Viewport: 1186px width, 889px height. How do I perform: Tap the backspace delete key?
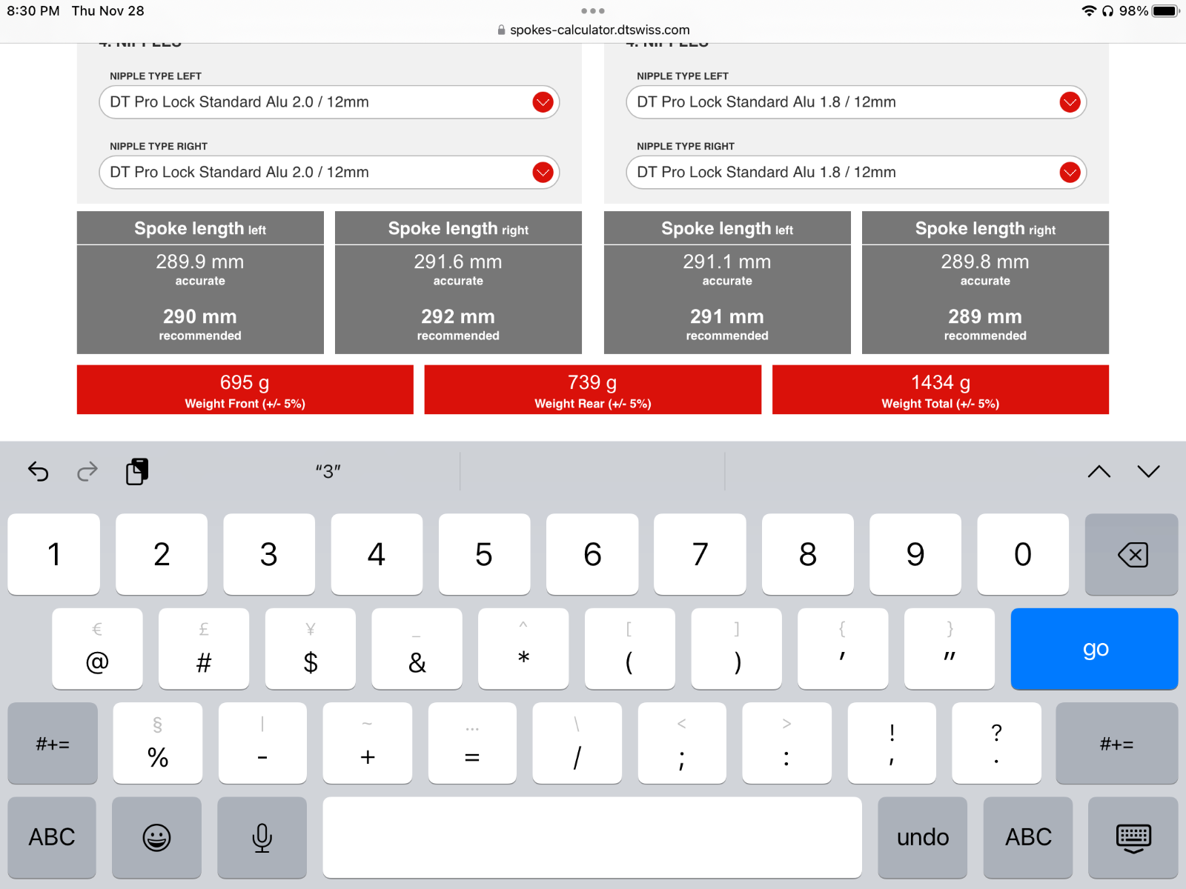(1131, 554)
